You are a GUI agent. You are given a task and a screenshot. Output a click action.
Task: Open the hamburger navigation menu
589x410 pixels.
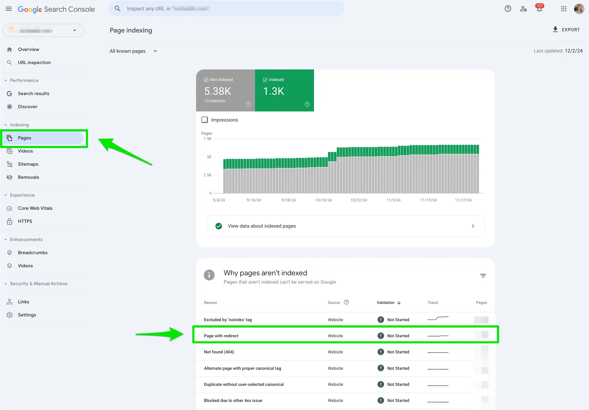(8, 8)
